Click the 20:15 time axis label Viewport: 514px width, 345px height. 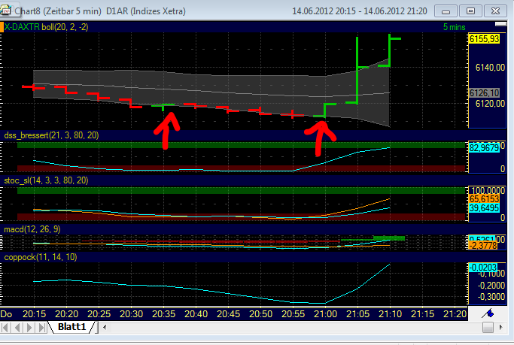tap(34, 314)
